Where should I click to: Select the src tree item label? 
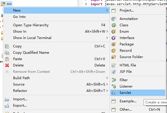point(9,4)
